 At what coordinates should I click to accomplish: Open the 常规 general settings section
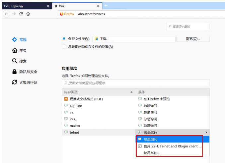tap(19, 39)
